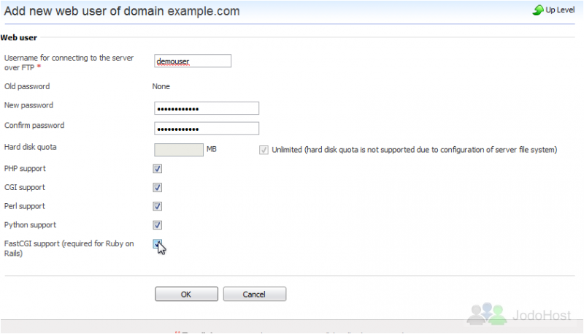This screenshot has width=584, height=334.
Task: Open the Up Level link text
Action: click(x=560, y=10)
